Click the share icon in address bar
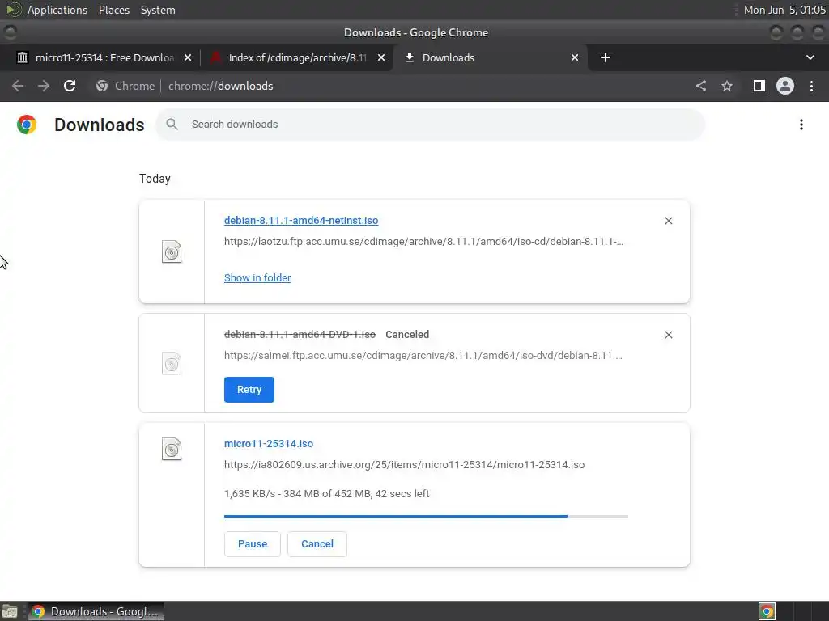The width and height of the screenshot is (829, 621). 701,86
